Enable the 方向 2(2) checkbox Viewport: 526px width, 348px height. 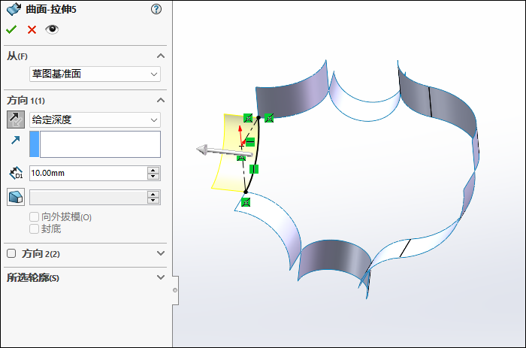(x=11, y=253)
